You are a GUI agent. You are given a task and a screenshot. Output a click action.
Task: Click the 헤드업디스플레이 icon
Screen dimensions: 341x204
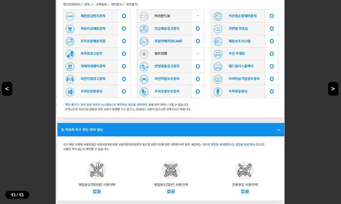click(218, 66)
